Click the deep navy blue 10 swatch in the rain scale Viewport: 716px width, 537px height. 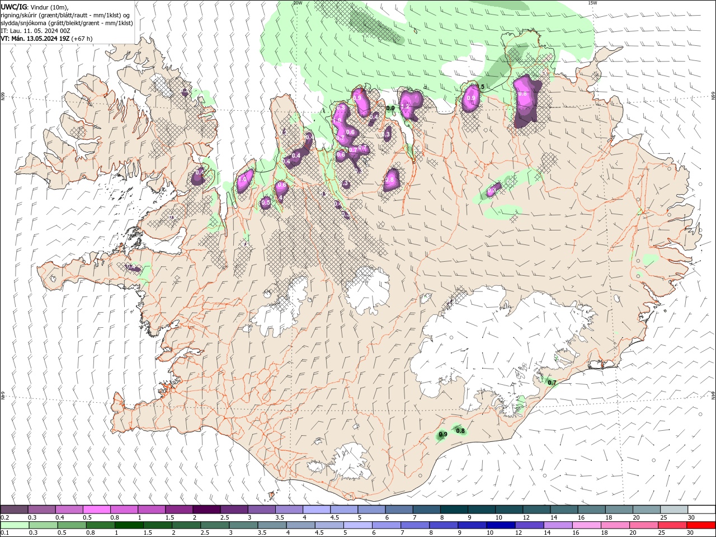tap(501, 525)
